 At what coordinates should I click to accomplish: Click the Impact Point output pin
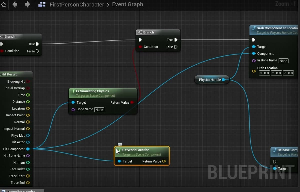(x=28, y=115)
